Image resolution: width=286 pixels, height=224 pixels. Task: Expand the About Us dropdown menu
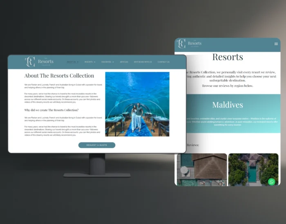pyautogui.click(x=72, y=62)
